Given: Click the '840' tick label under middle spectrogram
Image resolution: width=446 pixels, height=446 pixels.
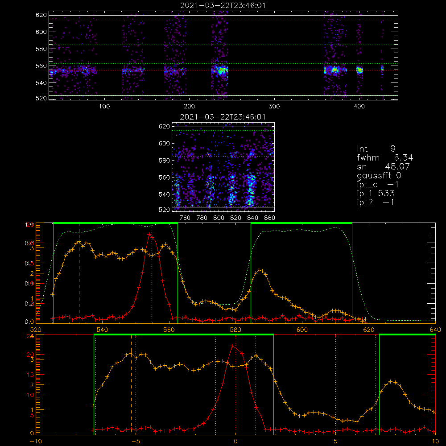Looking at the screenshot, I should tap(252, 218).
